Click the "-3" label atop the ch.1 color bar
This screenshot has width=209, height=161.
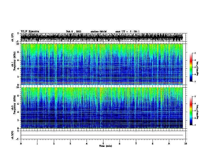click(194, 53)
